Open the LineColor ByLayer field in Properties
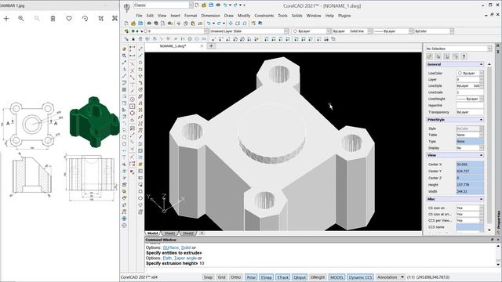502x282 pixels. (470, 73)
